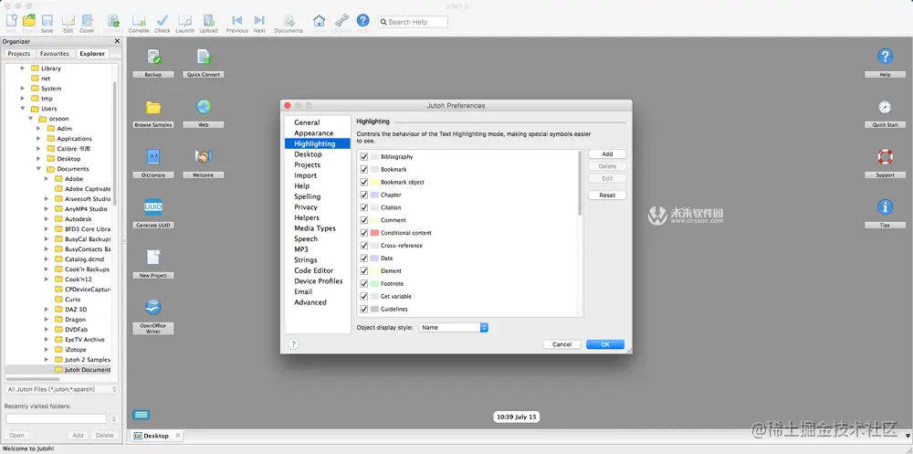The height and width of the screenshot is (454, 913).
Task: Click the New Project desktop icon
Action: [x=153, y=257]
